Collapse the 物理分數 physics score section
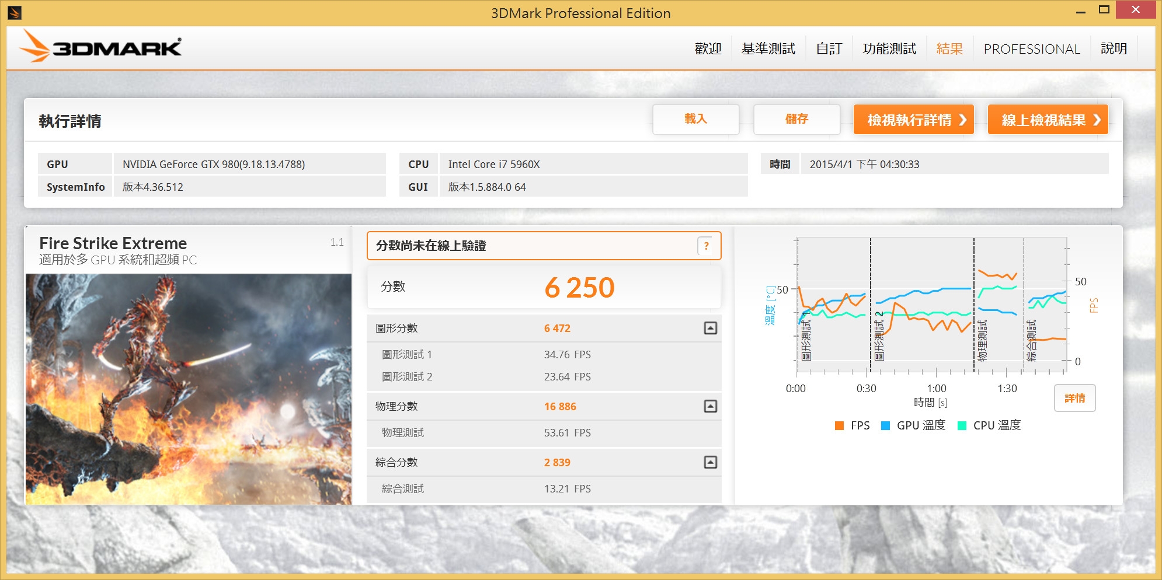This screenshot has width=1162, height=580. click(710, 406)
